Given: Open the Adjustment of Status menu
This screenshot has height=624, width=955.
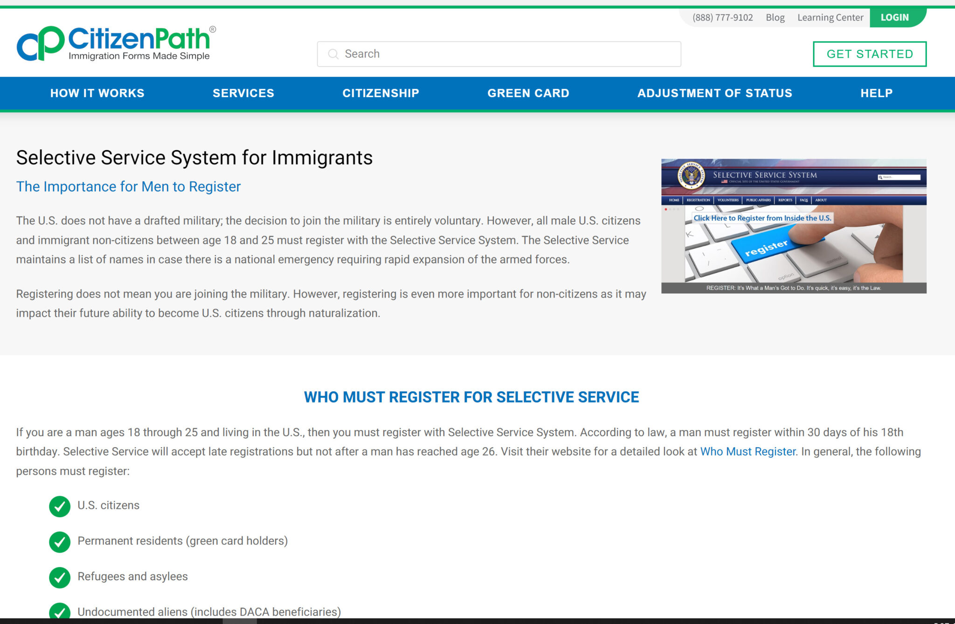Looking at the screenshot, I should pos(715,93).
